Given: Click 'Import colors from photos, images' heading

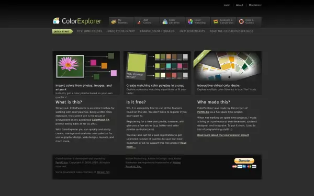Looking at the screenshot, I should click(84, 87).
